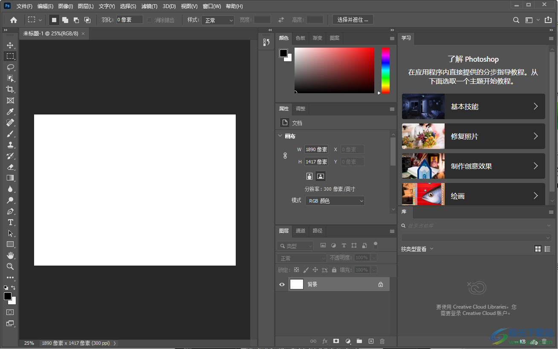Collapse the Canvas (画布) section

click(280, 136)
